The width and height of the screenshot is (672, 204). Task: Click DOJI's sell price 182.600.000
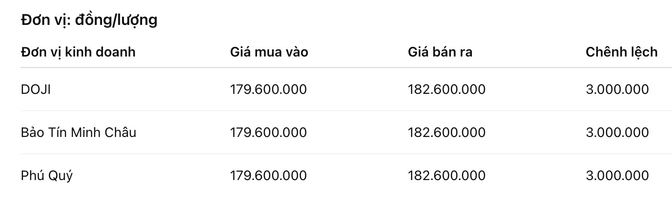pyautogui.click(x=446, y=90)
